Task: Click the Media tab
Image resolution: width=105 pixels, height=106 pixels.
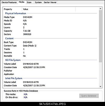Action: click(21, 2)
